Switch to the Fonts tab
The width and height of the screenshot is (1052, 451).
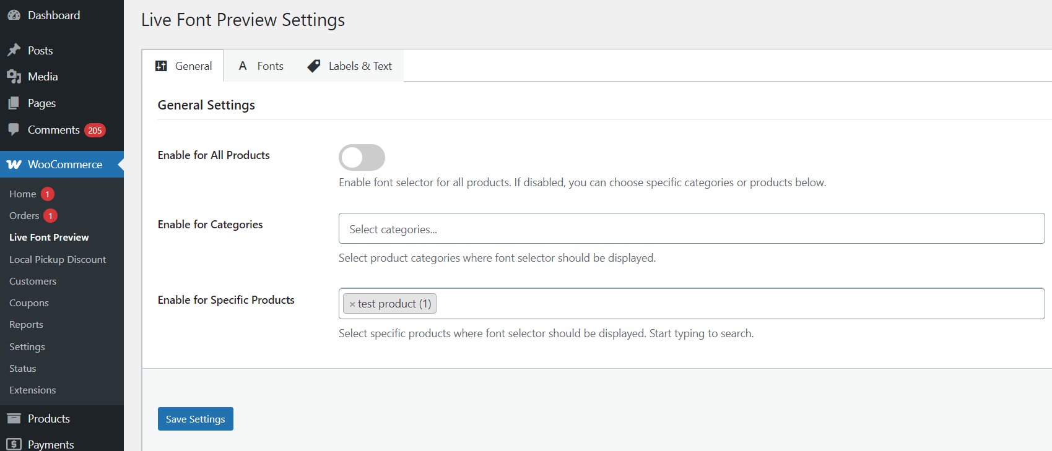click(x=261, y=66)
